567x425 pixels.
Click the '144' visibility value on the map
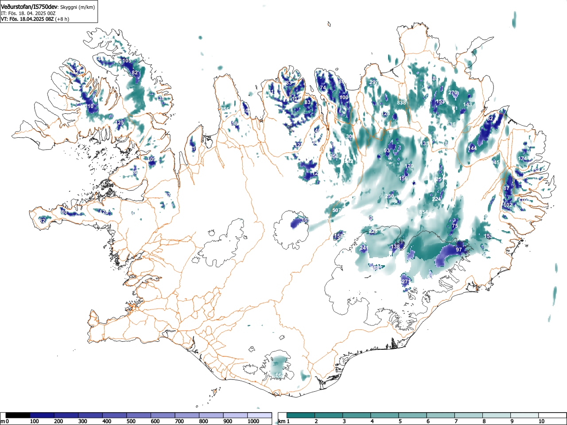(473, 148)
